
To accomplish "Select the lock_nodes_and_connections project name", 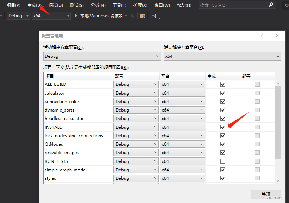I will tap(74, 136).
